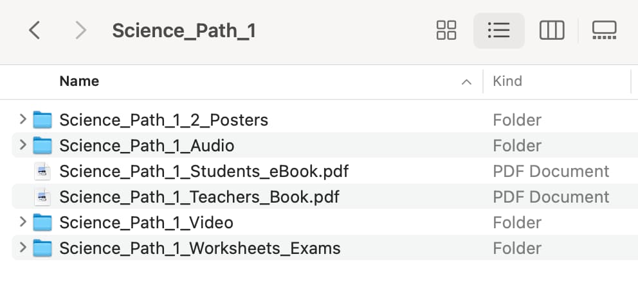Click the Teachers_Book PDF file icon
Image resolution: width=638 pixels, height=286 pixels.
tap(42, 197)
